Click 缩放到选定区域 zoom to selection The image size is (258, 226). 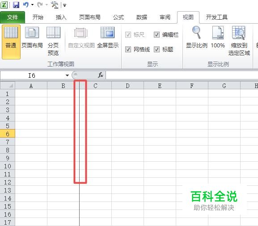[x=239, y=41]
